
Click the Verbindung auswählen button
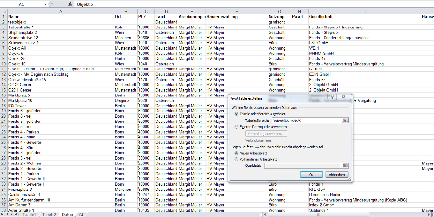click(x=266, y=134)
